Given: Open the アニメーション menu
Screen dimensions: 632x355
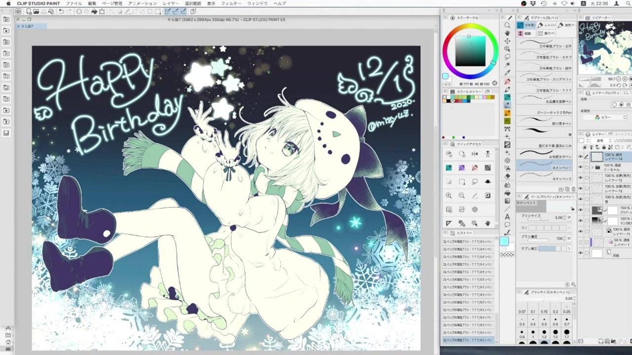Looking at the screenshot, I should coord(143,3).
